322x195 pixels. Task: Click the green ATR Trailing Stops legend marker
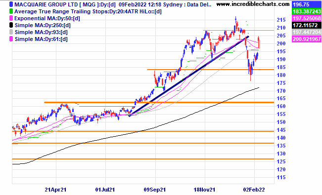(11, 11)
